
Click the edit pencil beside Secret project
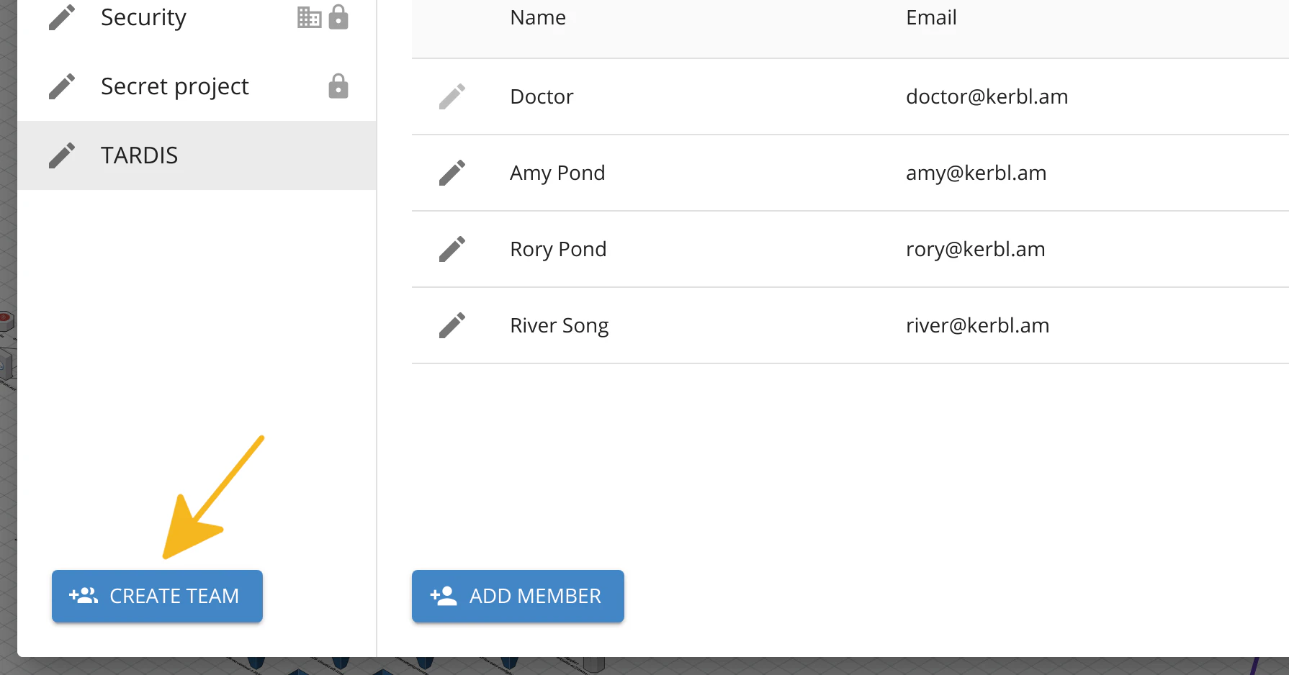(62, 86)
